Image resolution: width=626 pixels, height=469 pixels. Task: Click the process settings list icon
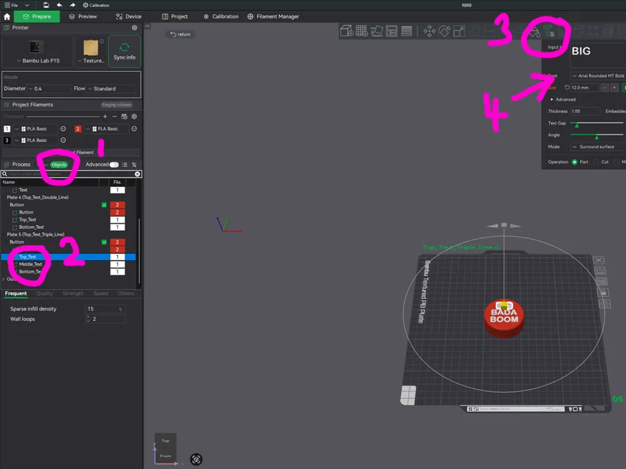[x=125, y=164]
